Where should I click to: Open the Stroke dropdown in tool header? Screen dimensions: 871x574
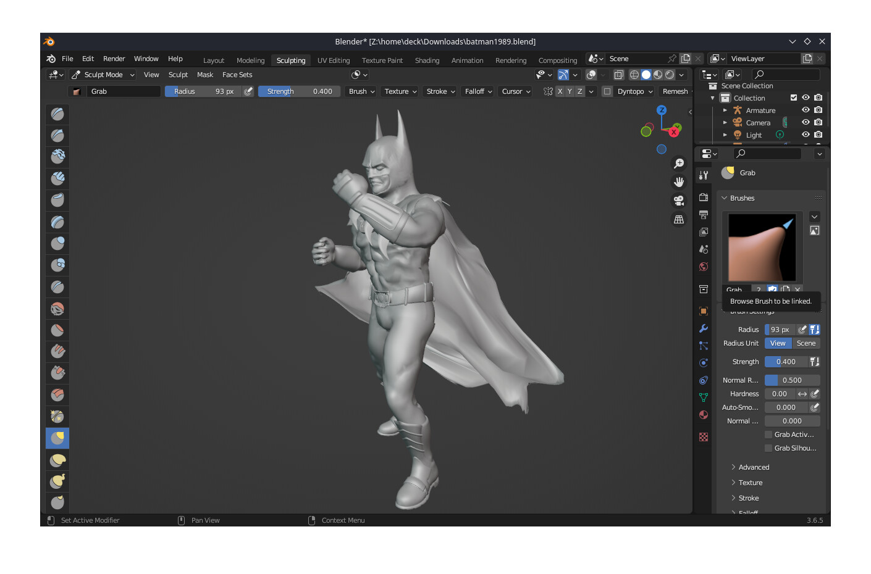click(x=440, y=91)
